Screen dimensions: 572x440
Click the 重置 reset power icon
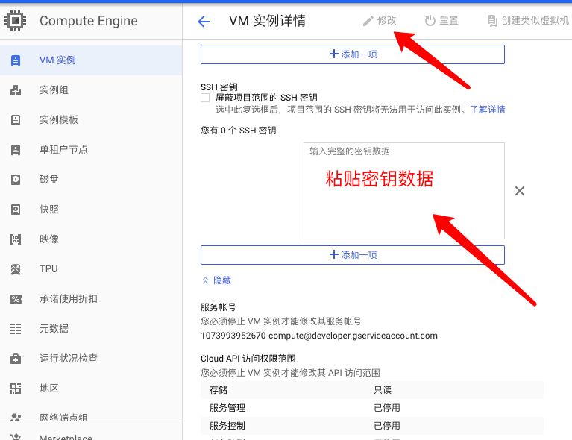[430, 21]
